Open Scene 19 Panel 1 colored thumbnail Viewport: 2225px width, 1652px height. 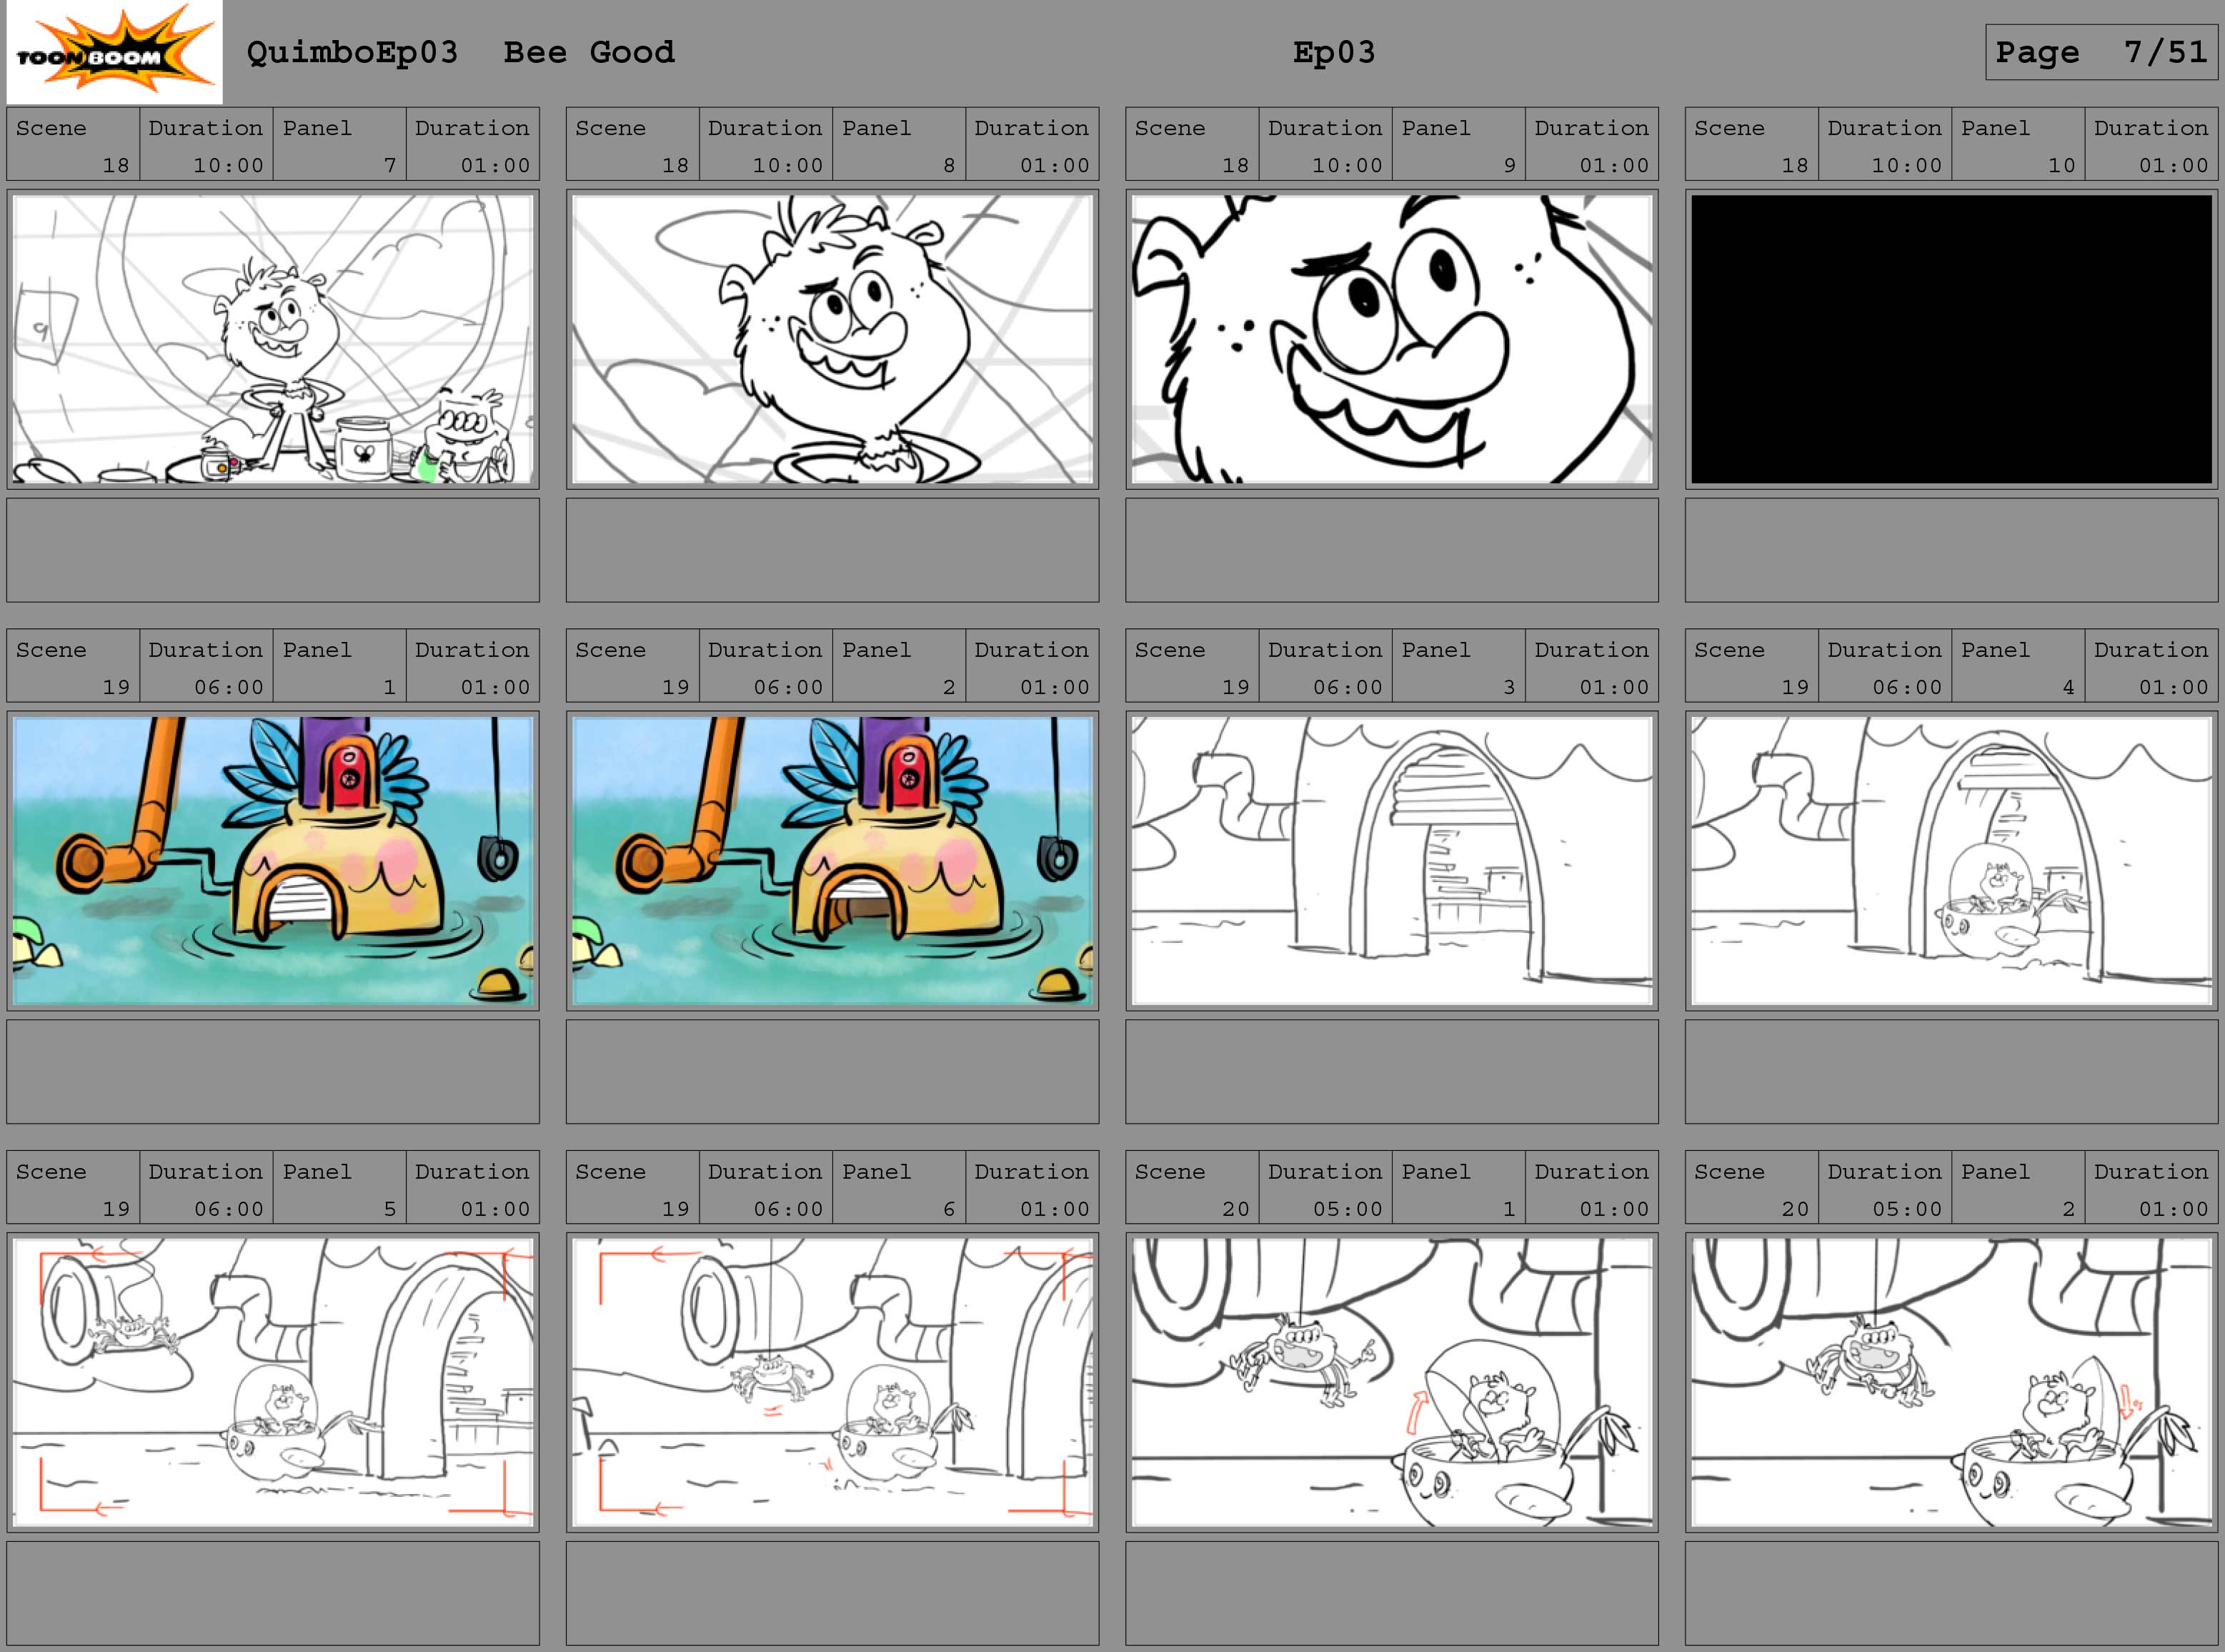(273, 861)
